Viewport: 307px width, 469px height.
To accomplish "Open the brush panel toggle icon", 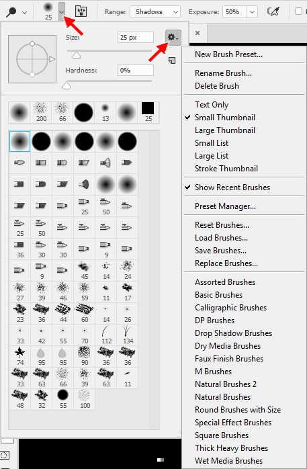I will (81, 11).
